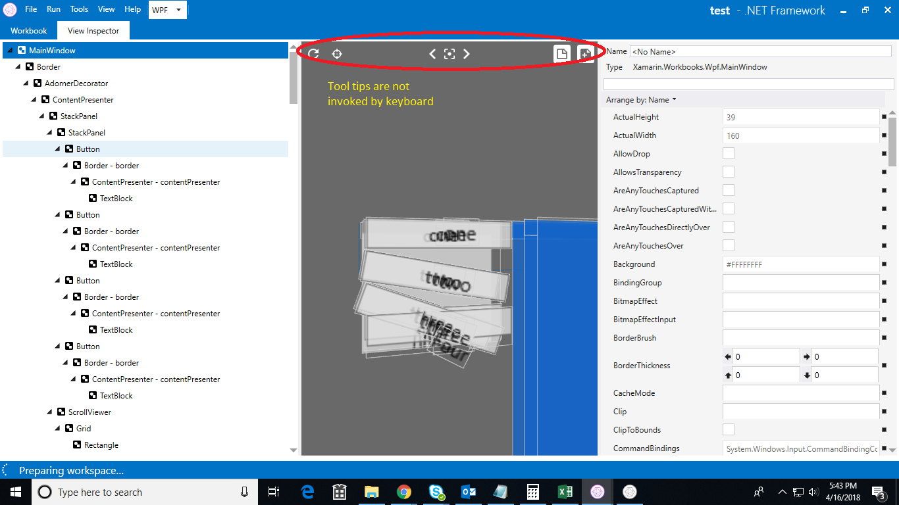Viewport: 899px width, 505px height.
Task: Enable the AllowsTransparency checkbox
Action: coord(729,172)
